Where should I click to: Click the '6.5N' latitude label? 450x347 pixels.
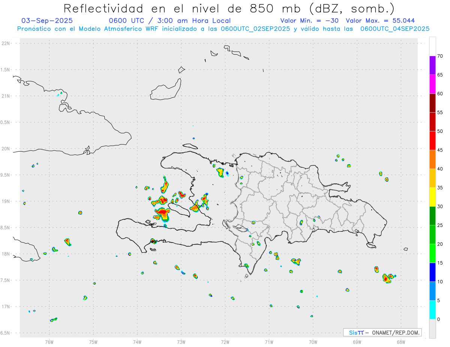5,333
